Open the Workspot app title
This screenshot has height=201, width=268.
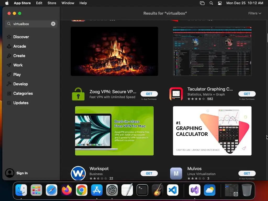(99, 169)
